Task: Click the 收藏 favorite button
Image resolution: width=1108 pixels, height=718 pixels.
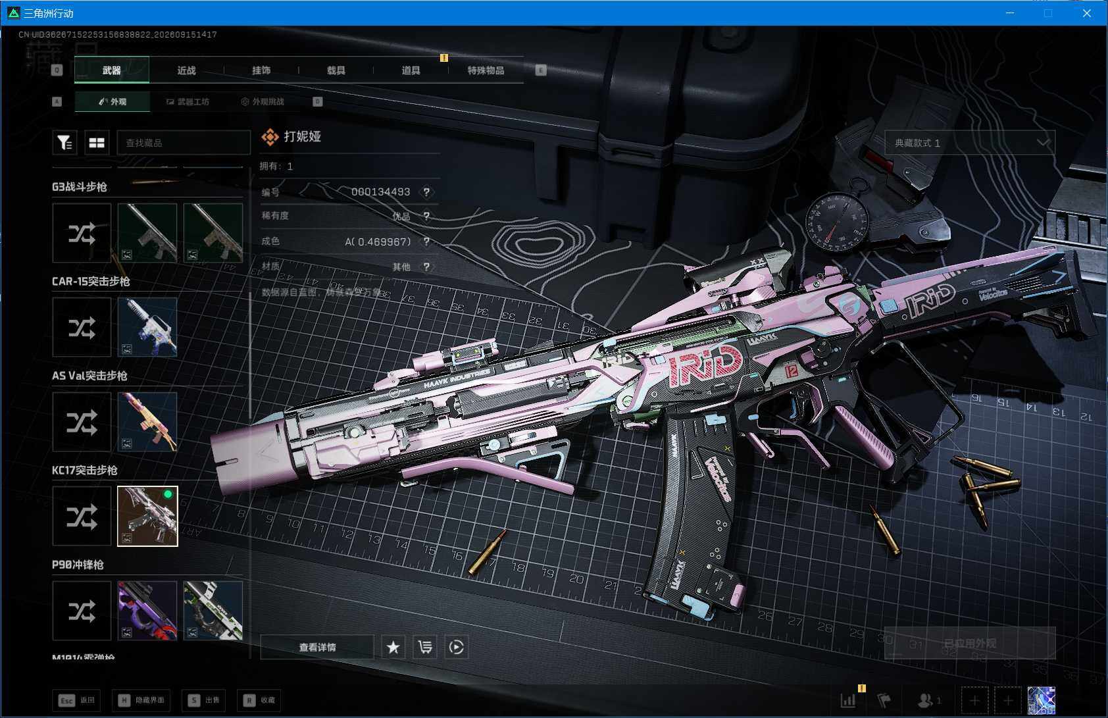Action: [260, 700]
